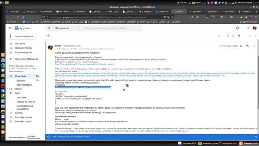Screen dimensions: 259x146
Task: Open Помеченные обсуждения in sidebar
Action: click(26, 59)
